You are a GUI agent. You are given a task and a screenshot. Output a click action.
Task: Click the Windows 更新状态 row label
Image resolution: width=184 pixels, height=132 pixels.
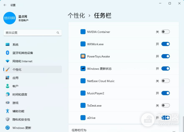click(99, 69)
